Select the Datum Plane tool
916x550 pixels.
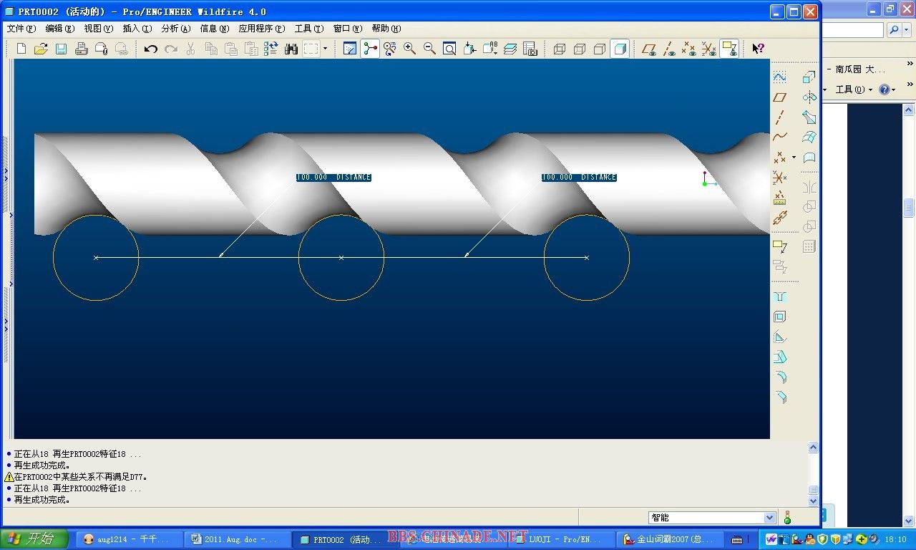point(780,97)
